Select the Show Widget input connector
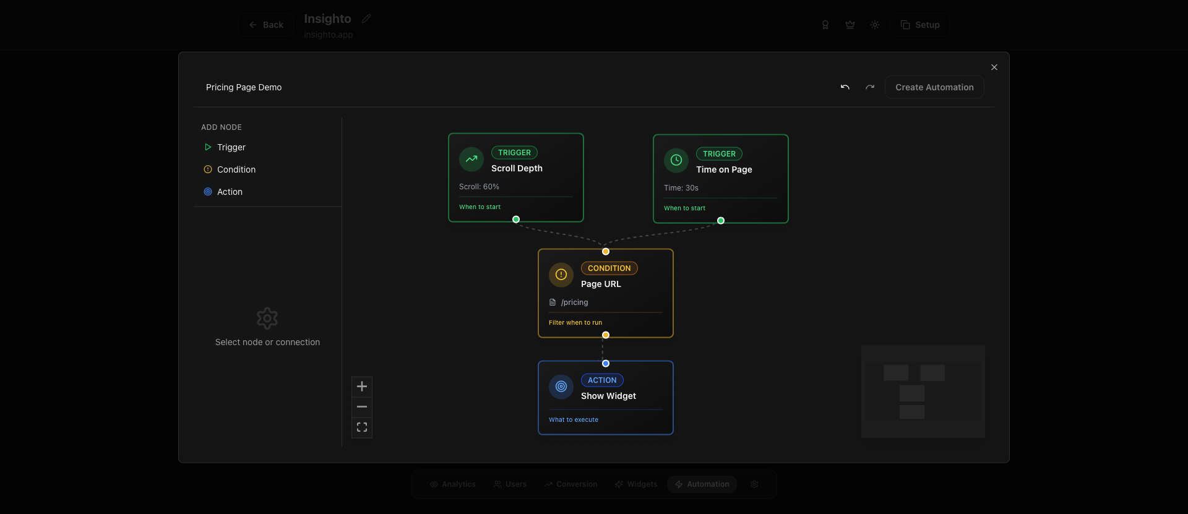The width and height of the screenshot is (1188, 514). [606, 364]
